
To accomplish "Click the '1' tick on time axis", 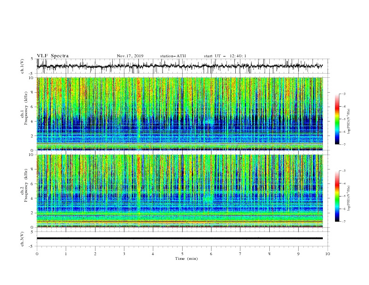I will (x=66, y=254).
